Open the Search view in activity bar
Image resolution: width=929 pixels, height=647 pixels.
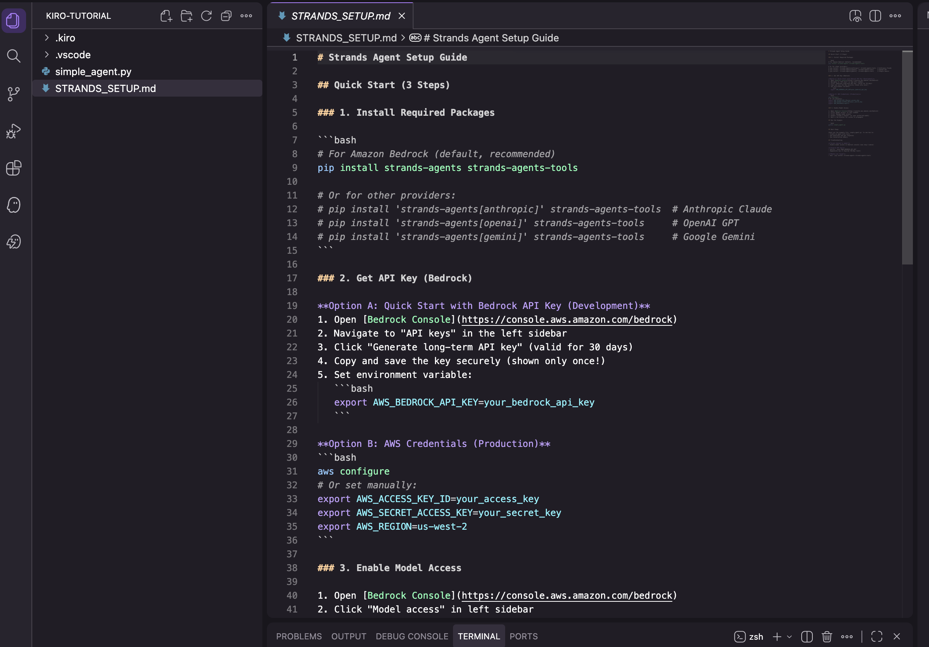pyautogui.click(x=14, y=56)
